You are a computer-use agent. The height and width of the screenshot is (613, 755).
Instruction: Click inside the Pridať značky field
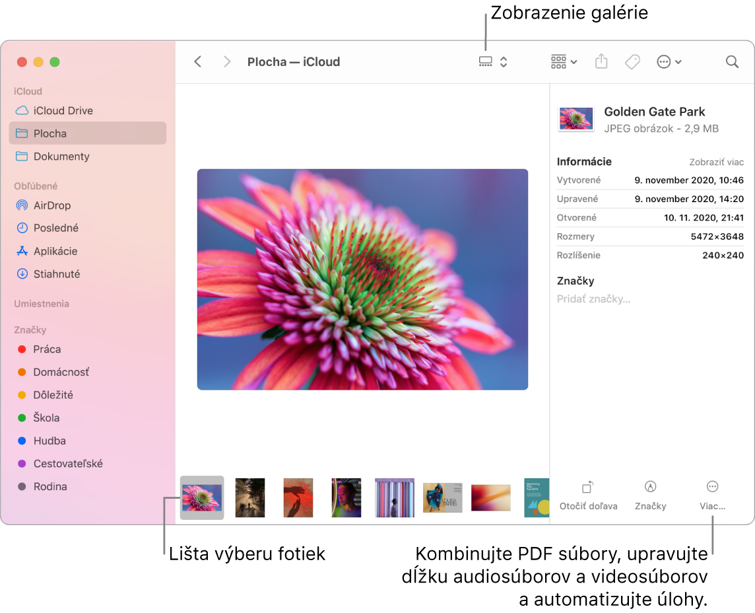click(x=593, y=299)
